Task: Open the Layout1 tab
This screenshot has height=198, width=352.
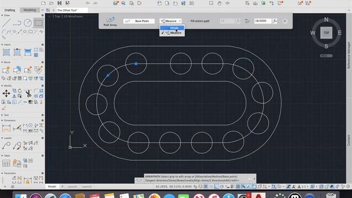Action: 72,186
